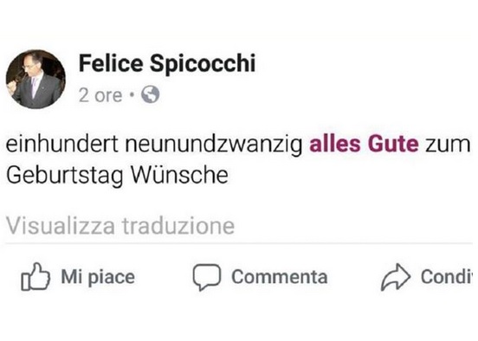The width and height of the screenshot is (478, 341).
Task: Click the '2 ore' post timestamp
Action: pyautogui.click(x=100, y=95)
